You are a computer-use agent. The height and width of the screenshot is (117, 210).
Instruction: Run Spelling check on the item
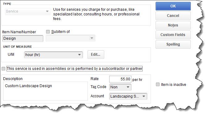[x=173, y=44]
